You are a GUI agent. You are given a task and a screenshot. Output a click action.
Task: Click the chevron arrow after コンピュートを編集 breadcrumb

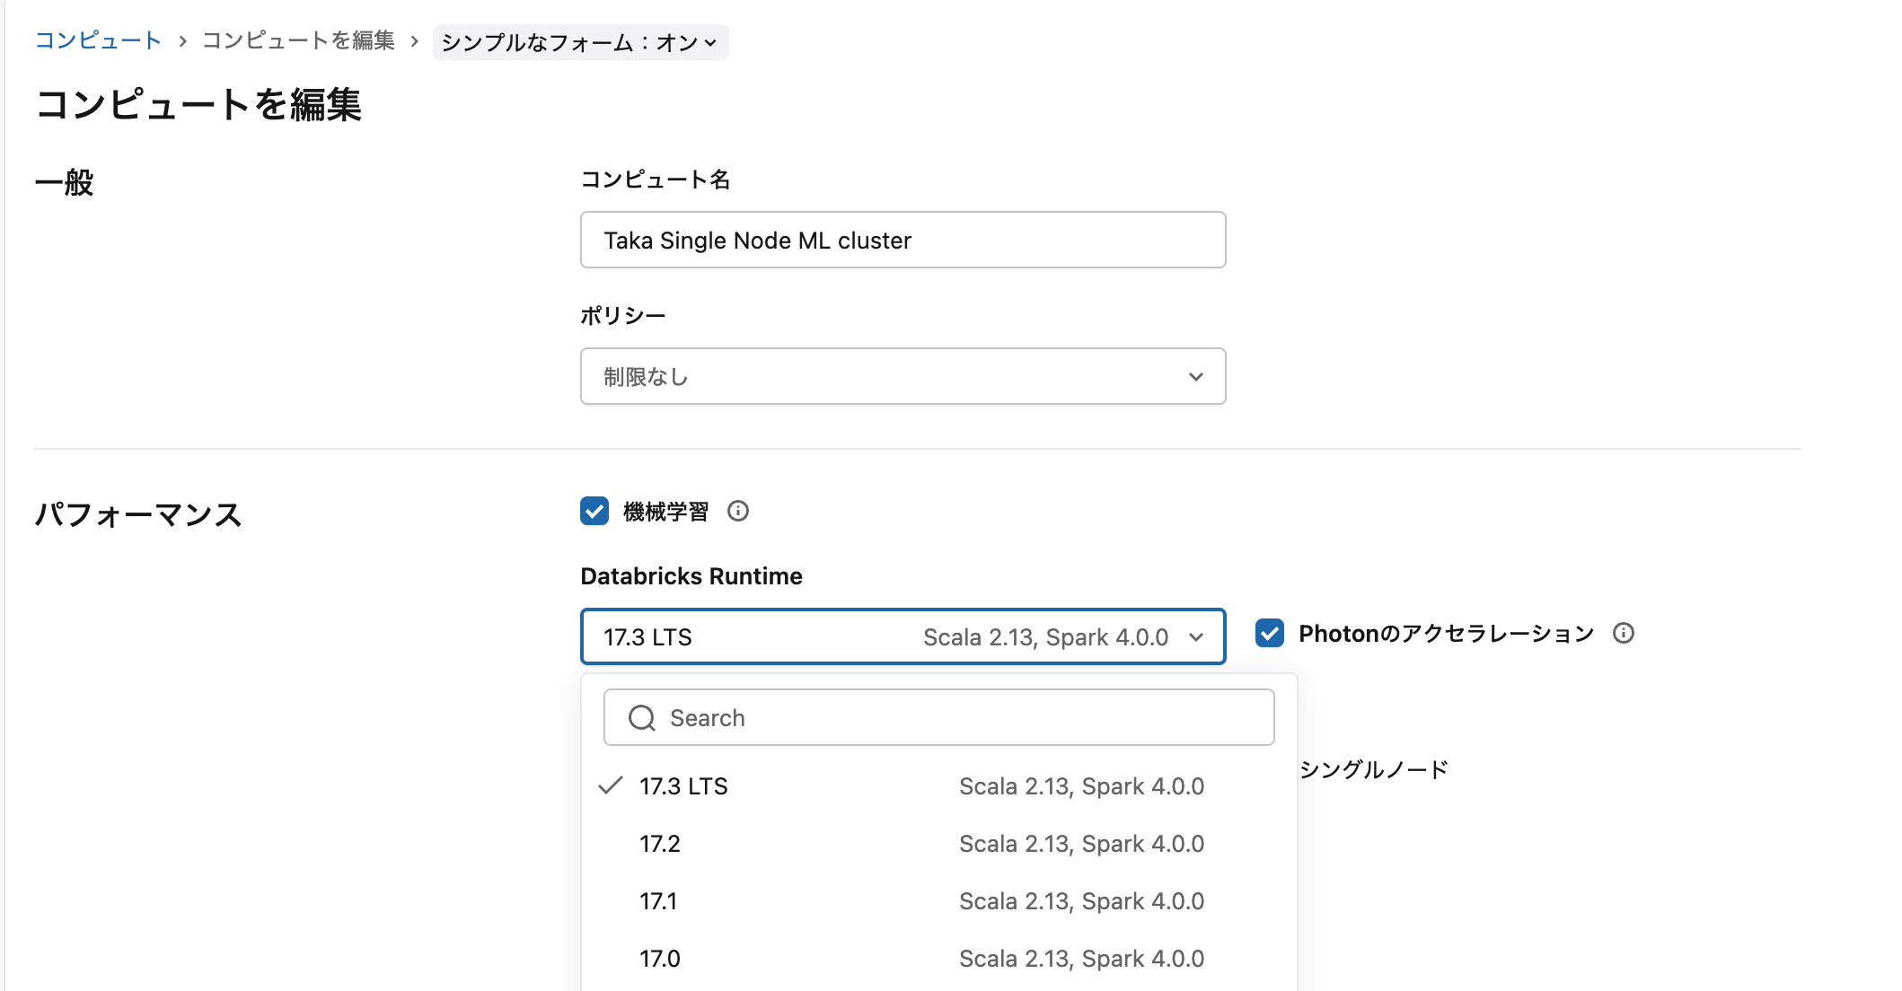(x=414, y=41)
